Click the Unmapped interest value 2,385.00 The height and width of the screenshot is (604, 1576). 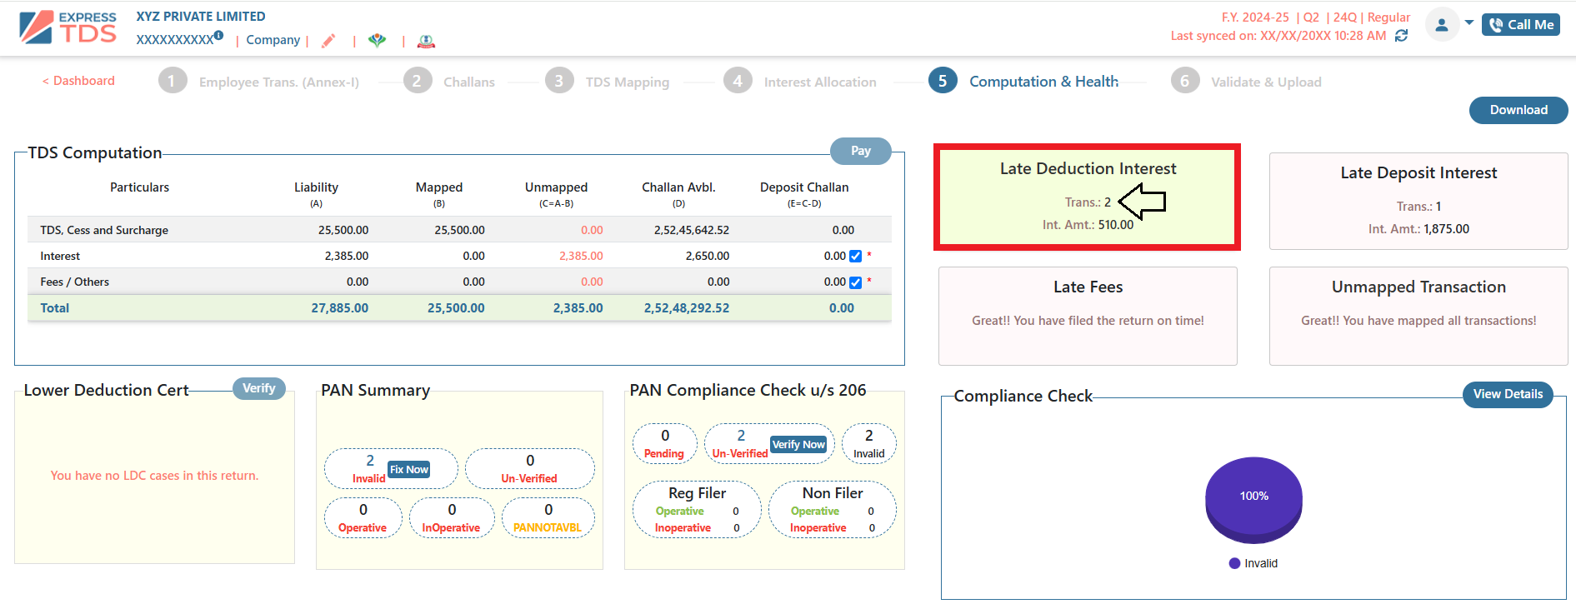(581, 256)
